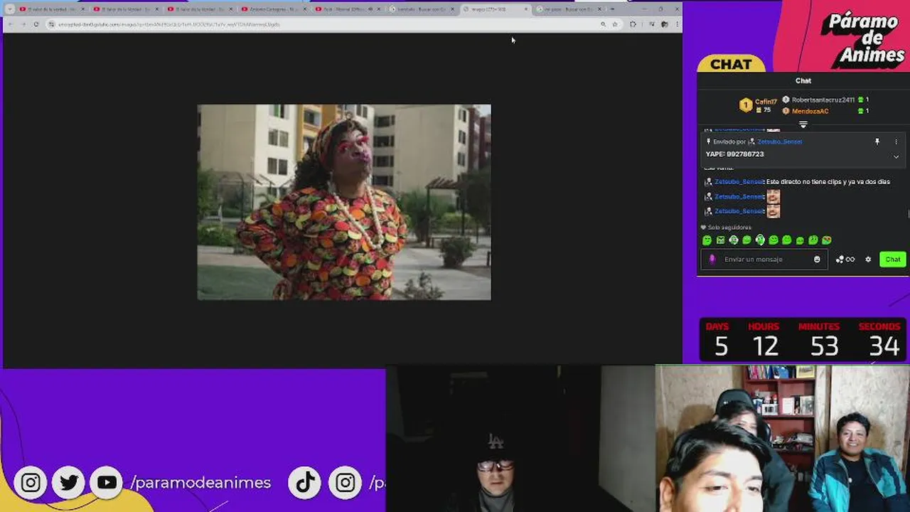Open Cafini7 top gifter profile
910x512 pixels.
click(759, 105)
